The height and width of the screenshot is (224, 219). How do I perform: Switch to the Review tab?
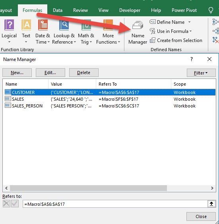[x=80, y=10]
